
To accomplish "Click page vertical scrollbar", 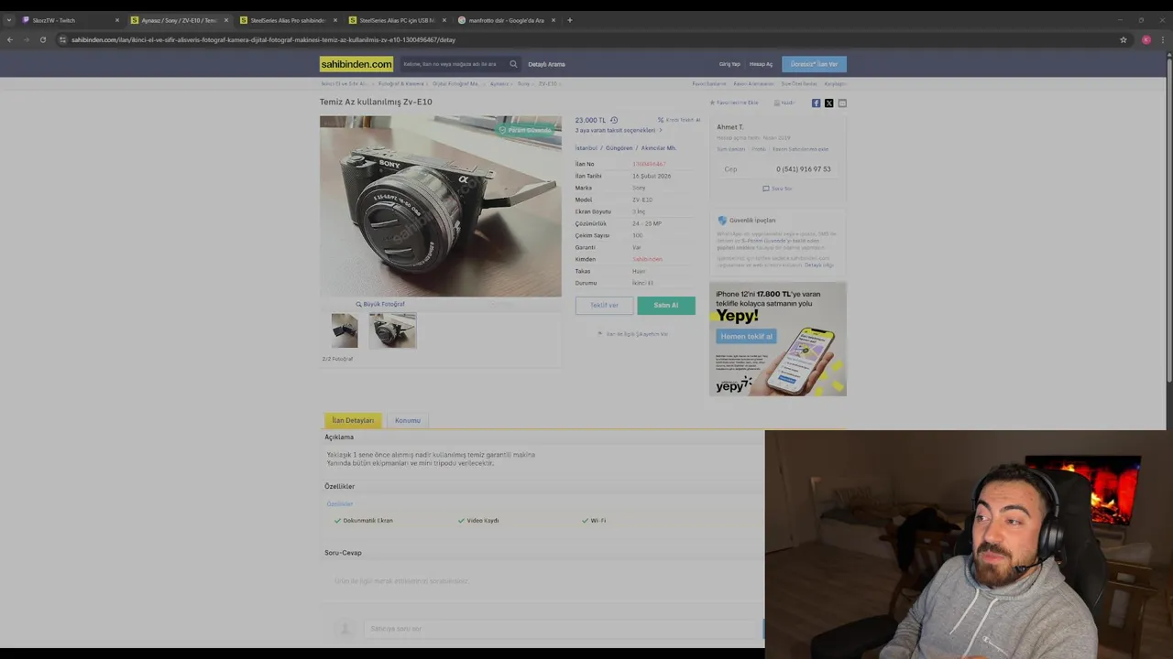I will tap(1168, 220).
